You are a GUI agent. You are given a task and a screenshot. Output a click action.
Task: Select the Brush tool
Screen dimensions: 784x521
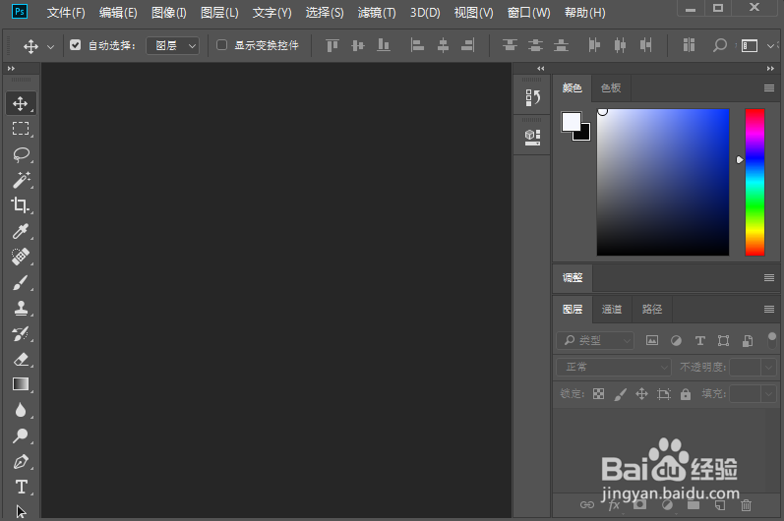(21, 283)
